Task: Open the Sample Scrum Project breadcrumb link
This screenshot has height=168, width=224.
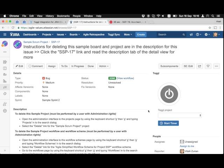Action: coord(36,42)
